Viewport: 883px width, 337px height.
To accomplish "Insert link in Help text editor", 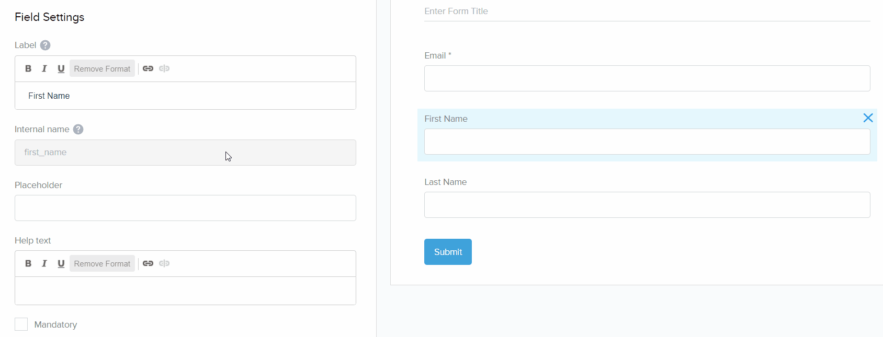I will tap(148, 263).
